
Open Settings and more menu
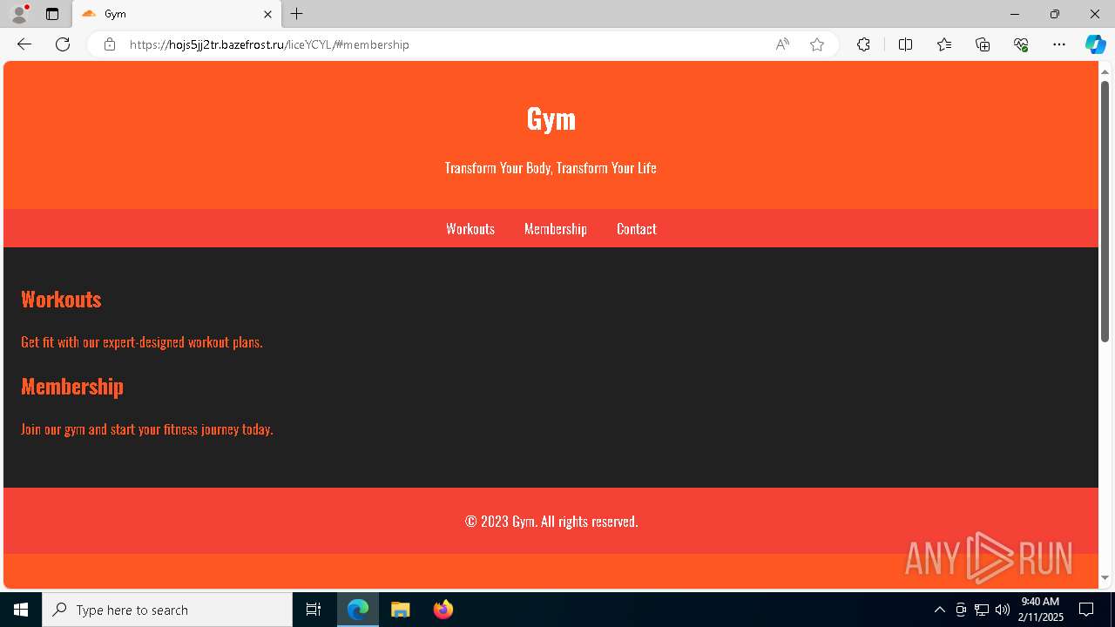[1059, 44]
